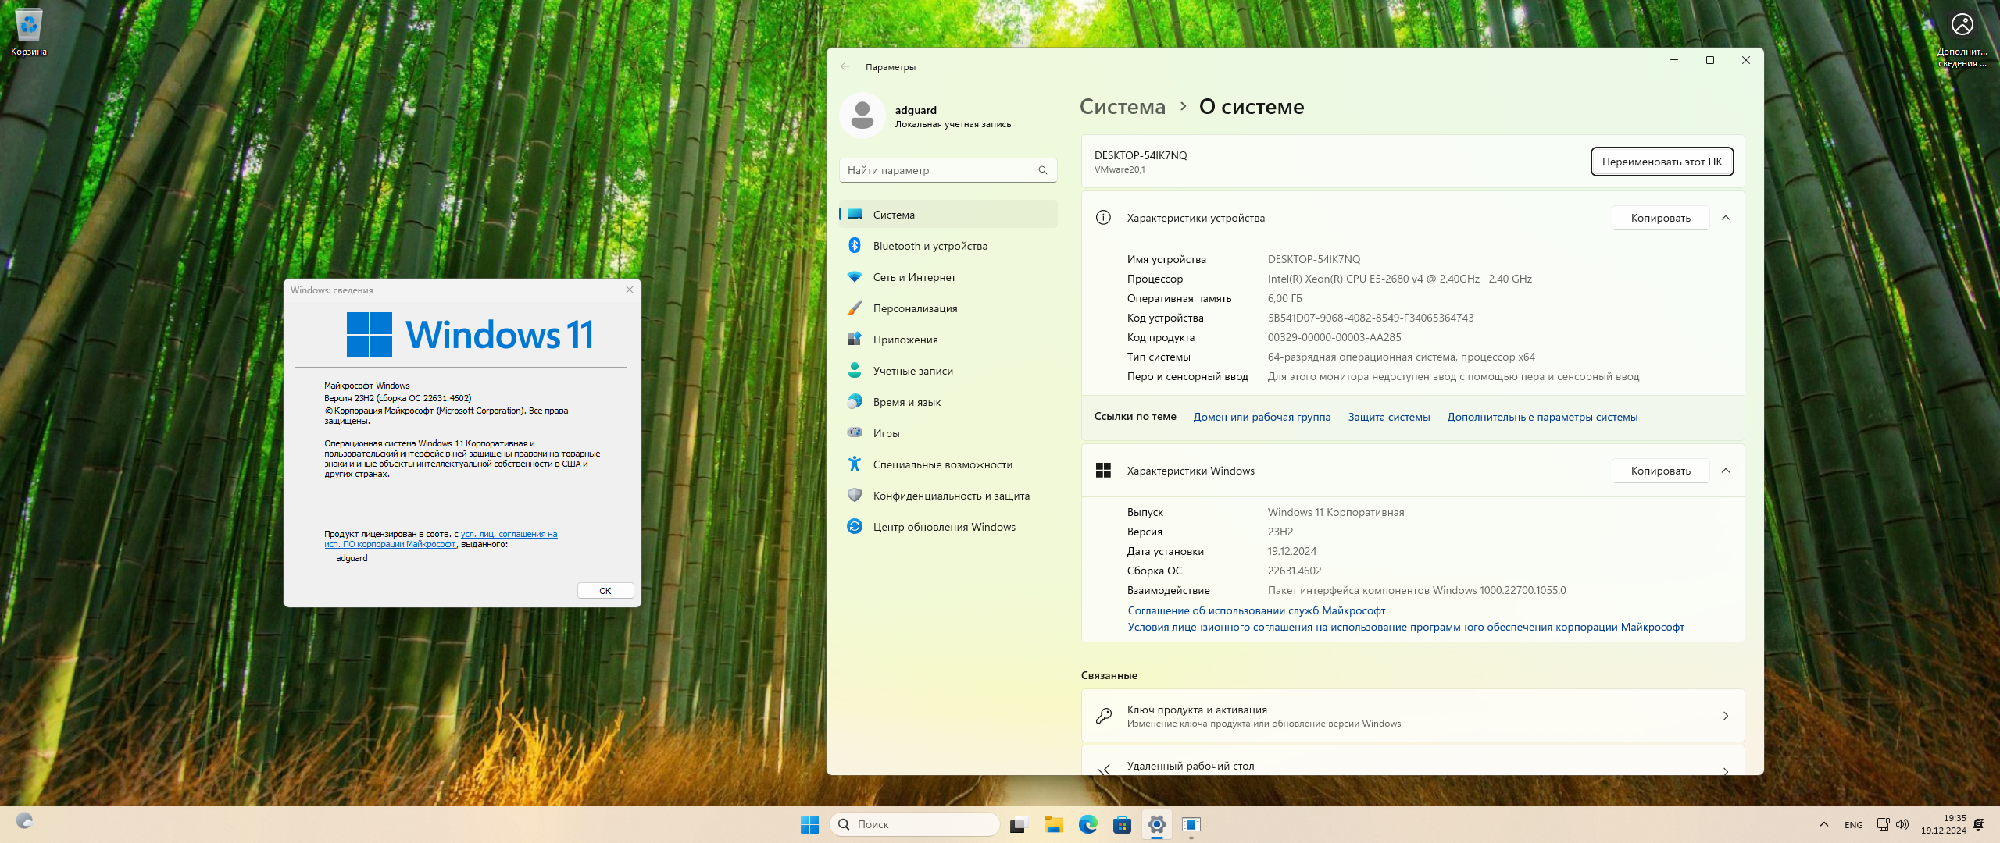
Task: Click Переименовать этот ПК button
Action: pyautogui.click(x=1662, y=162)
